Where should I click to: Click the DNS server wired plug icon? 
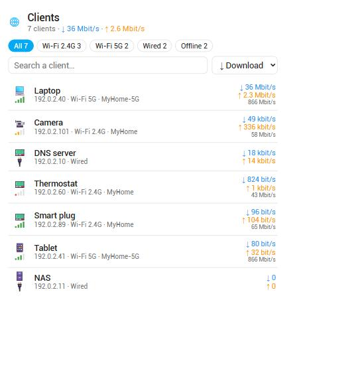pyautogui.click(x=20, y=163)
